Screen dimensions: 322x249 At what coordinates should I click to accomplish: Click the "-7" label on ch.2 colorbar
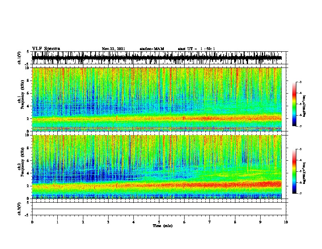(300, 193)
